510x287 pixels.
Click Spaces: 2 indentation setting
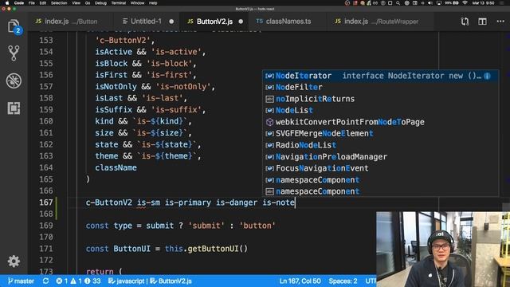pyautogui.click(x=343, y=281)
